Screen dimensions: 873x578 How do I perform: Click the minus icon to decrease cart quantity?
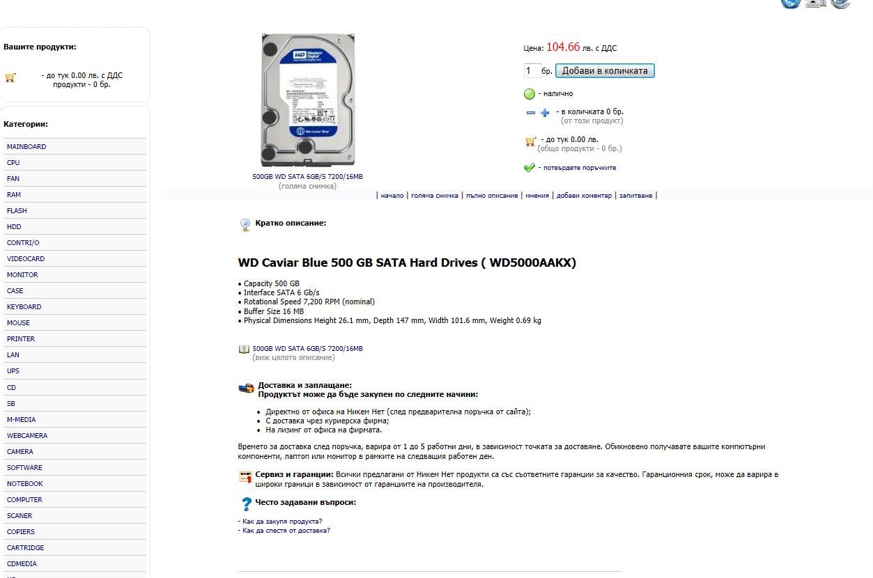click(531, 113)
